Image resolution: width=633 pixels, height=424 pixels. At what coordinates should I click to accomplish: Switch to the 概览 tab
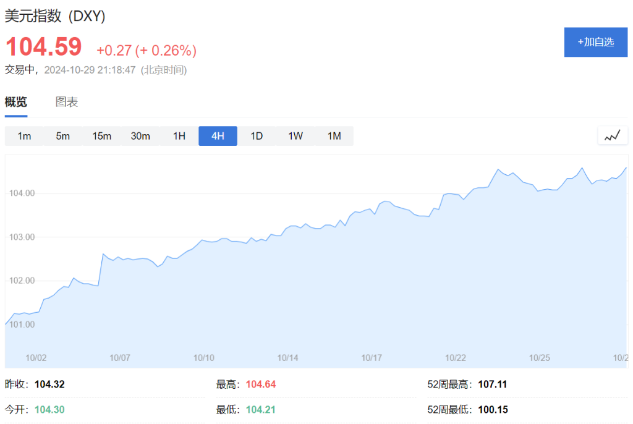15,102
